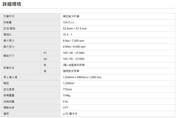
Task: Click the CVT transmission value
Action: pyautogui.click(x=66, y=107)
